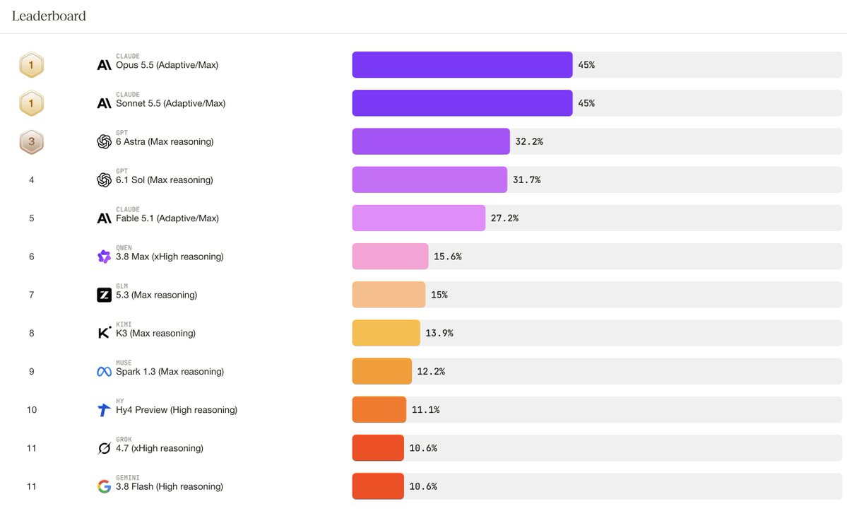Click the bronze rank 3 badge
The image size is (847, 516).
[31, 141]
